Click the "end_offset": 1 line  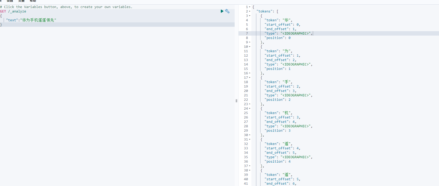pyautogui.click(x=280, y=29)
